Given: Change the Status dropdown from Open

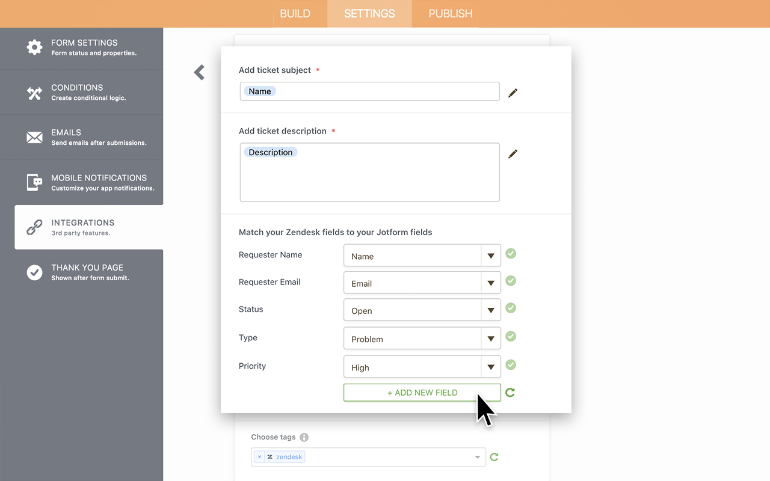Looking at the screenshot, I should pos(490,310).
